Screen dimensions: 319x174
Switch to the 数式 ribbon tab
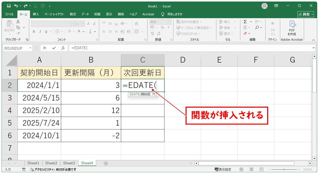73,14
